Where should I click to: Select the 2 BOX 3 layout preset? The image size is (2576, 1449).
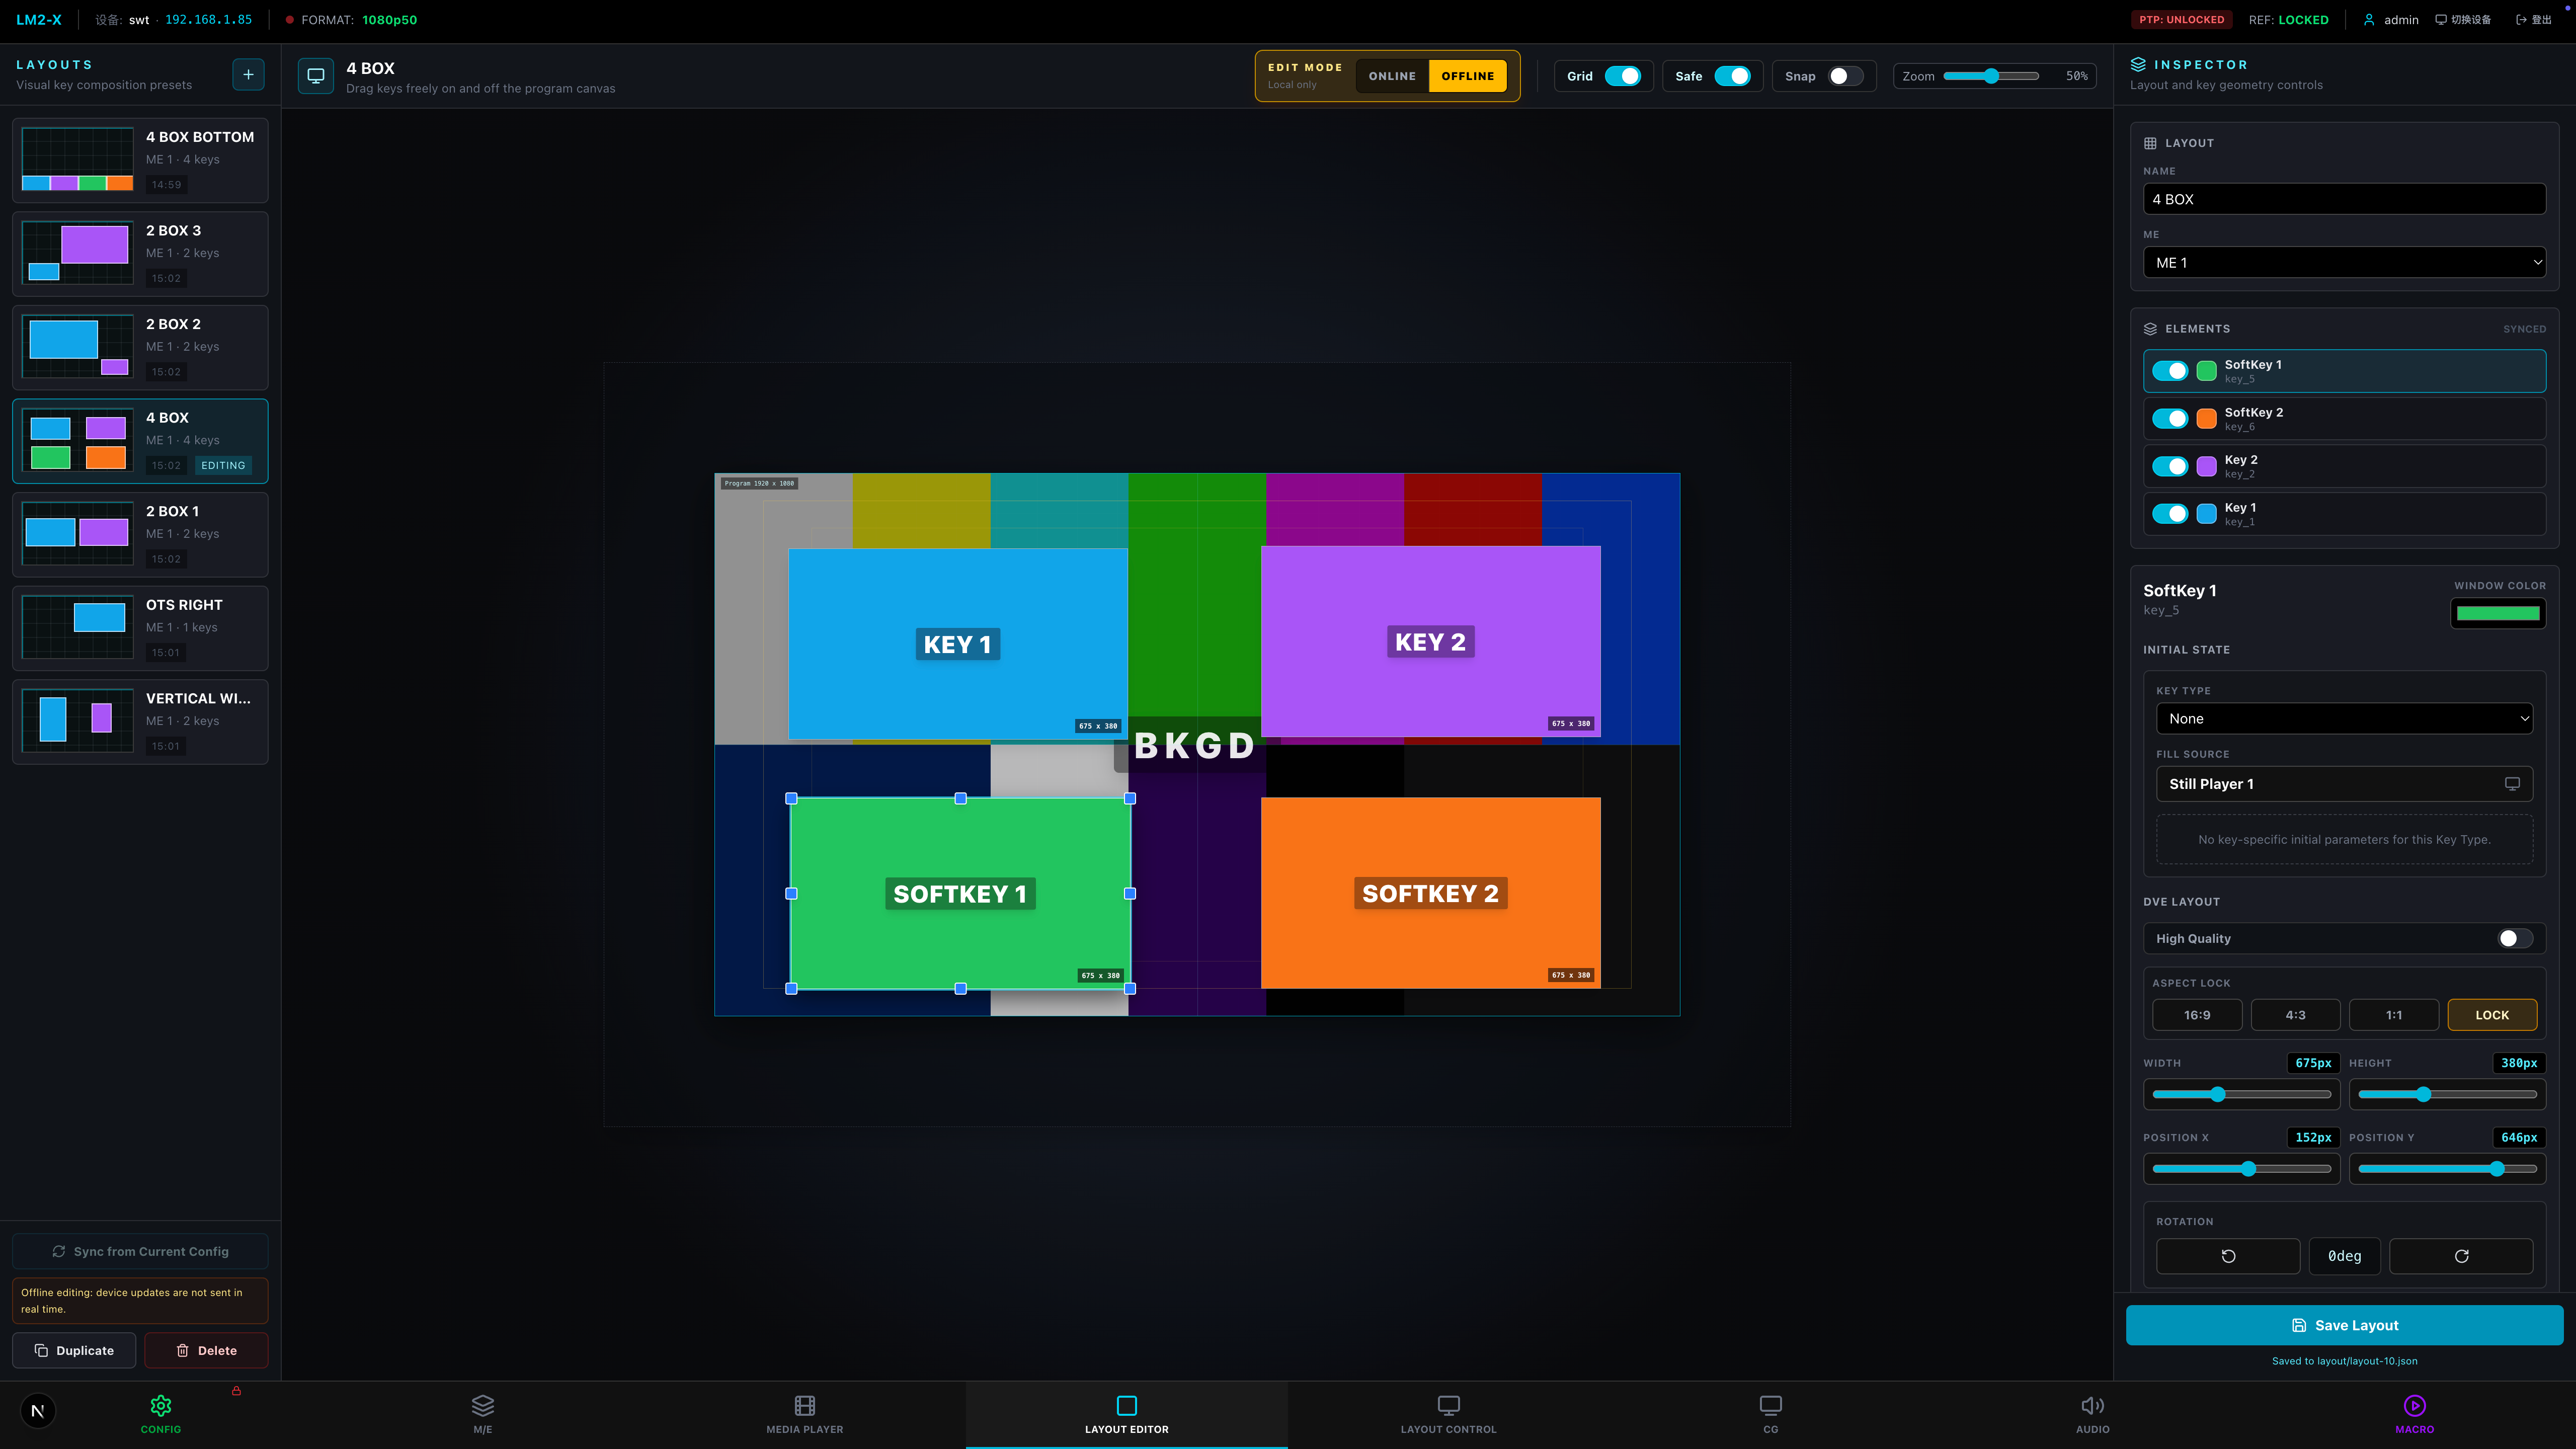(140, 254)
